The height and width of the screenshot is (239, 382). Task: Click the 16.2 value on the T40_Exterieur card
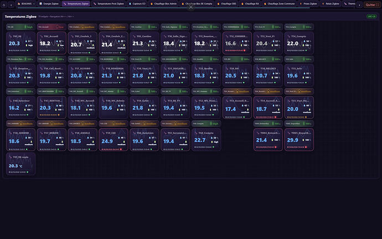pyautogui.click(x=14, y=108)
